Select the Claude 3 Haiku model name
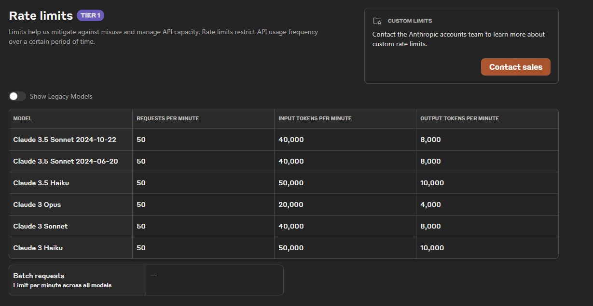 click(x=38, y=248)
